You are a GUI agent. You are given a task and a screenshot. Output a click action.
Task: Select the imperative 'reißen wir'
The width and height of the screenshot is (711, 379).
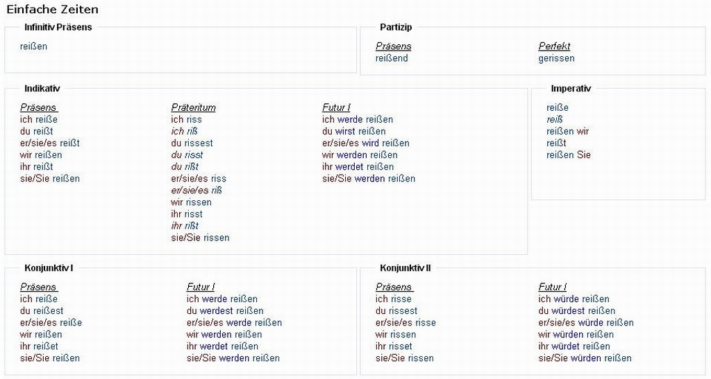click(567, 131)
